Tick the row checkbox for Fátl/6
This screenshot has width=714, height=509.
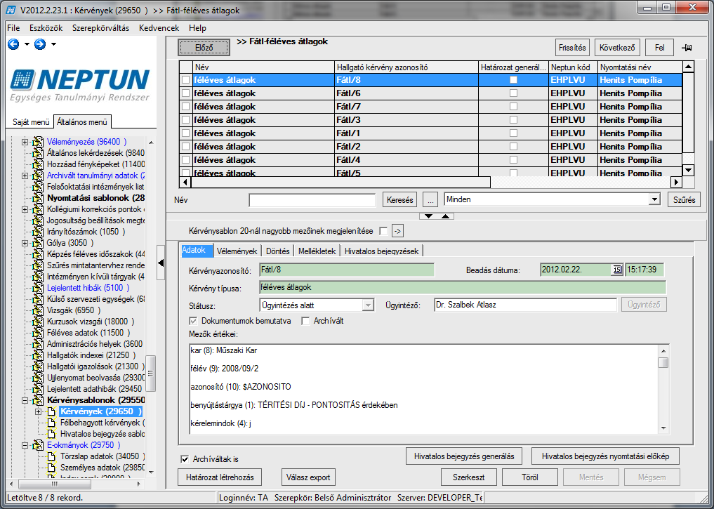click(x=185, y=93)
